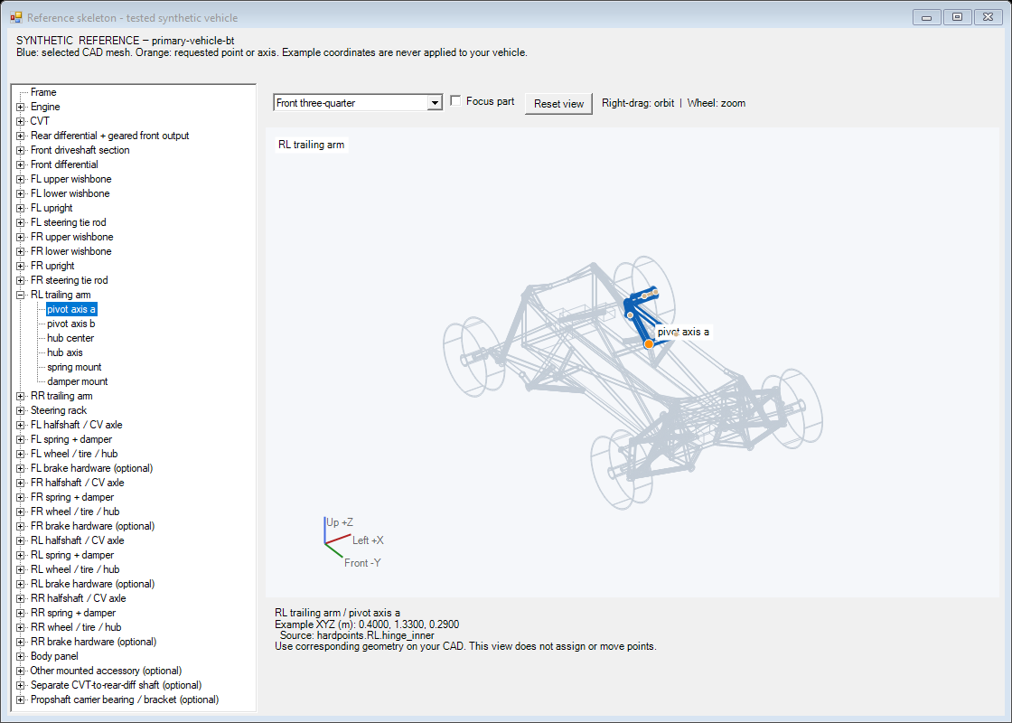Image resolution: width=1012 pixels, height=723 pixels.
Task: Select FL halfshaft / CV axle item
Action: [x=76, y=425]
